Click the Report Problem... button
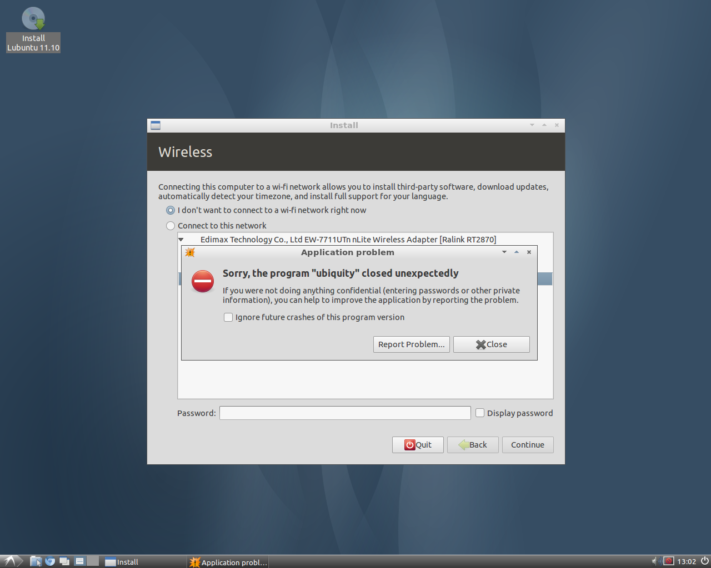Image resolution: width=711 pixels, height=568 pixels. (x=412, y=344)
